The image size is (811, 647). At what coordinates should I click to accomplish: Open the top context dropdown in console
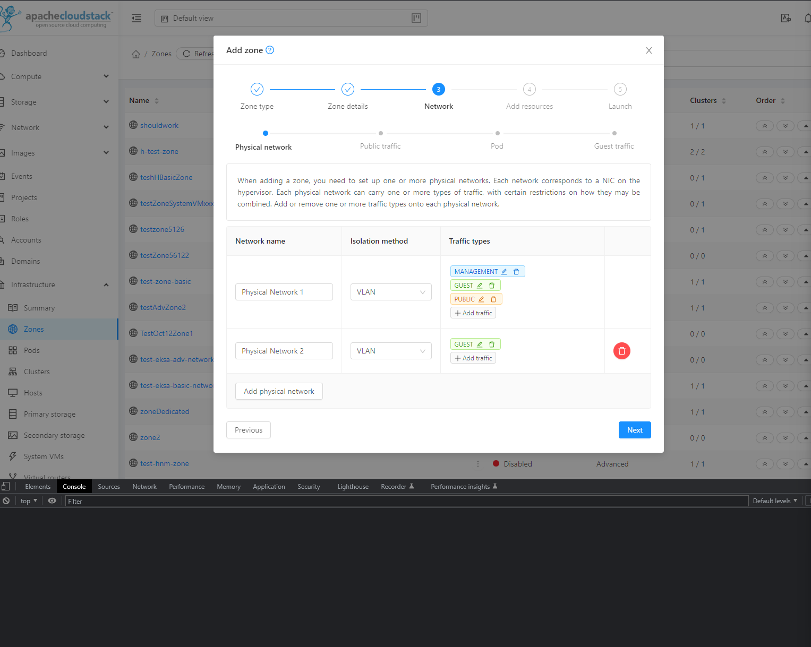(x=29, y=501)
